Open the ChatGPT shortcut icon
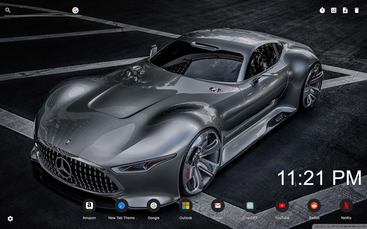 click(x=250, y=206)
